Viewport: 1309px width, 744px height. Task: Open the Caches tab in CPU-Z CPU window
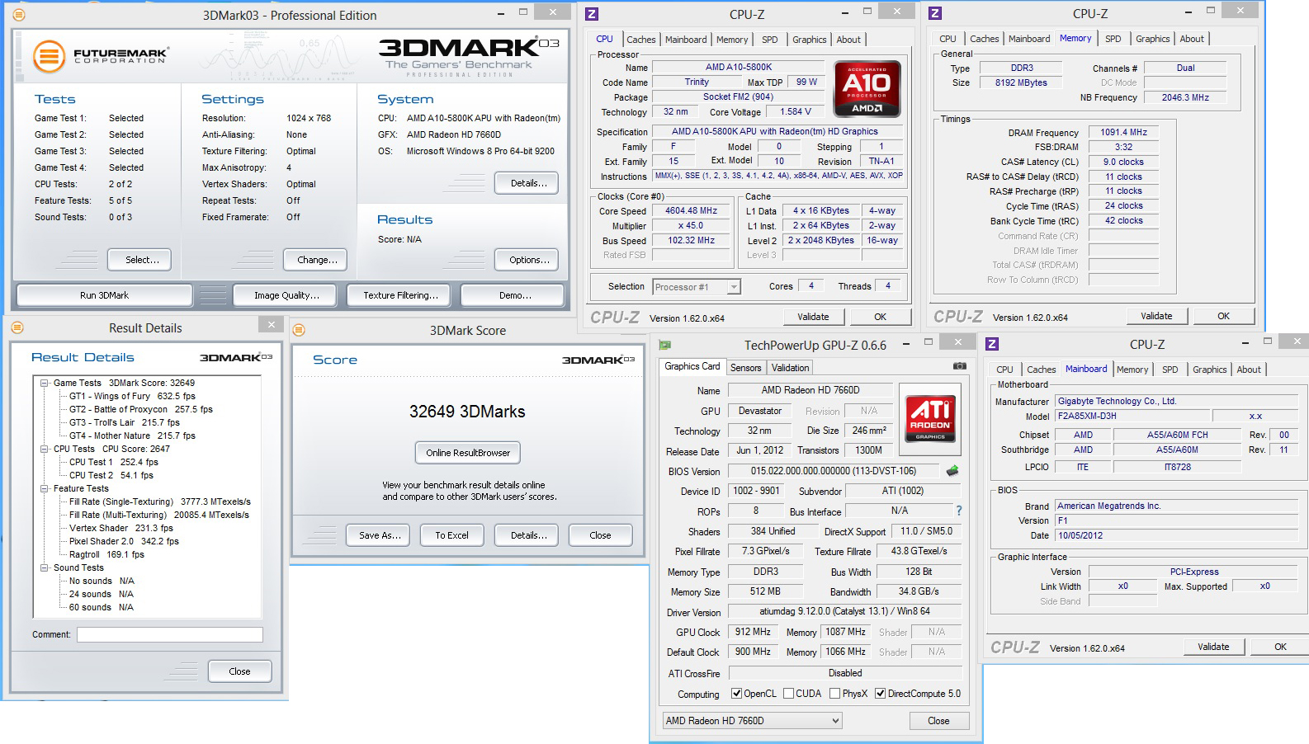640,40
